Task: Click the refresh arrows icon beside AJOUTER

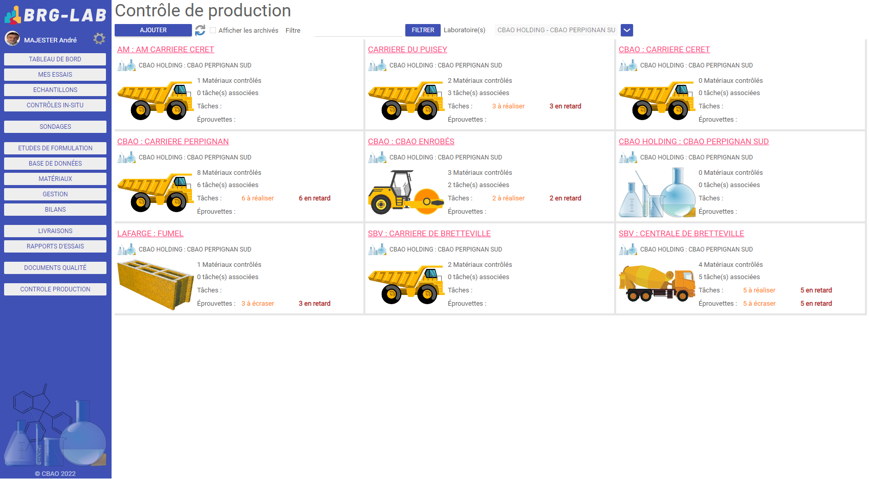Action: [x=200, y=30]
